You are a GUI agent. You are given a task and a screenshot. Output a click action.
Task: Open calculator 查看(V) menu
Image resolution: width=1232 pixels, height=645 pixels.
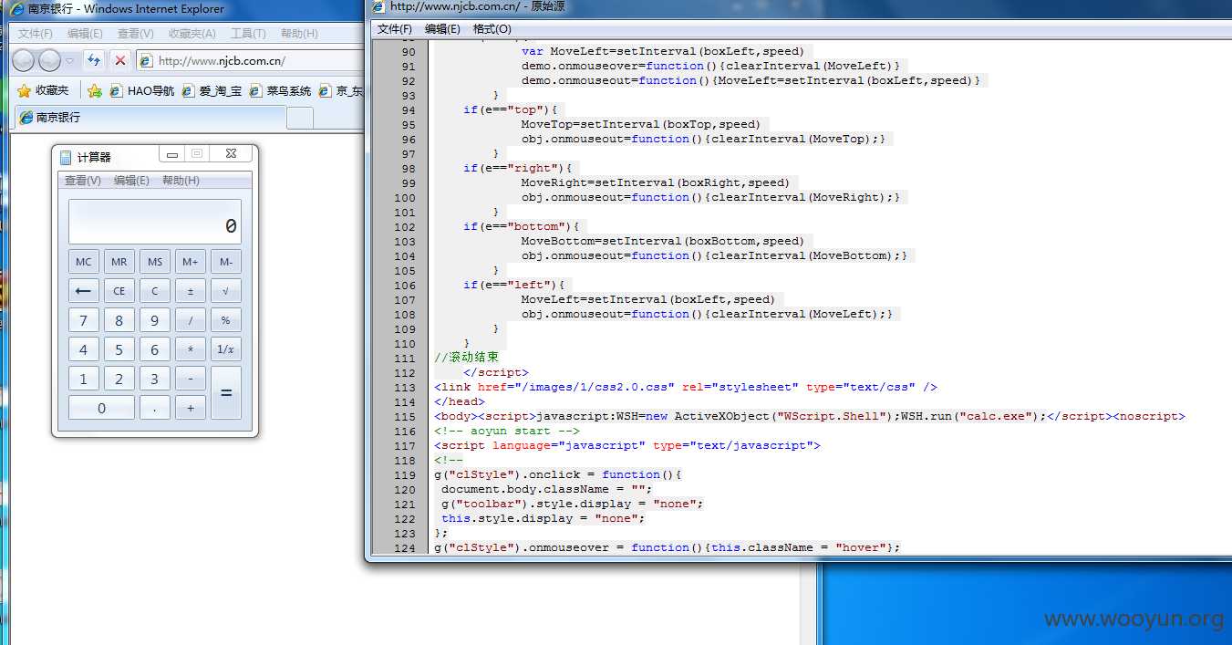[x=82, y=181]
